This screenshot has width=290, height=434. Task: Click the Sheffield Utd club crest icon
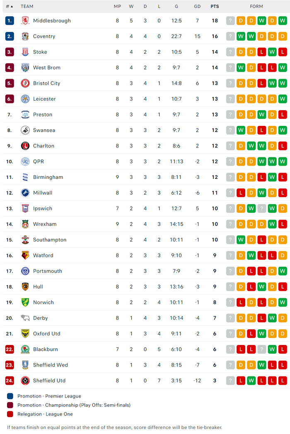point(25,381)
